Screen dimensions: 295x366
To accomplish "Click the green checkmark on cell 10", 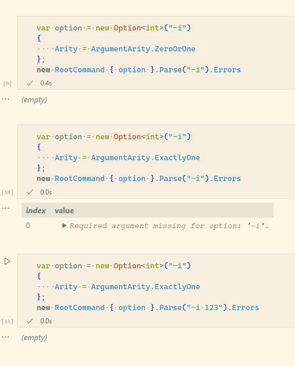I will [29, 192].
